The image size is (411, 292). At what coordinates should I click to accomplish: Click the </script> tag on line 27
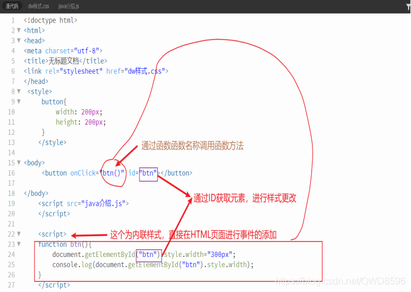click(54, 285)
